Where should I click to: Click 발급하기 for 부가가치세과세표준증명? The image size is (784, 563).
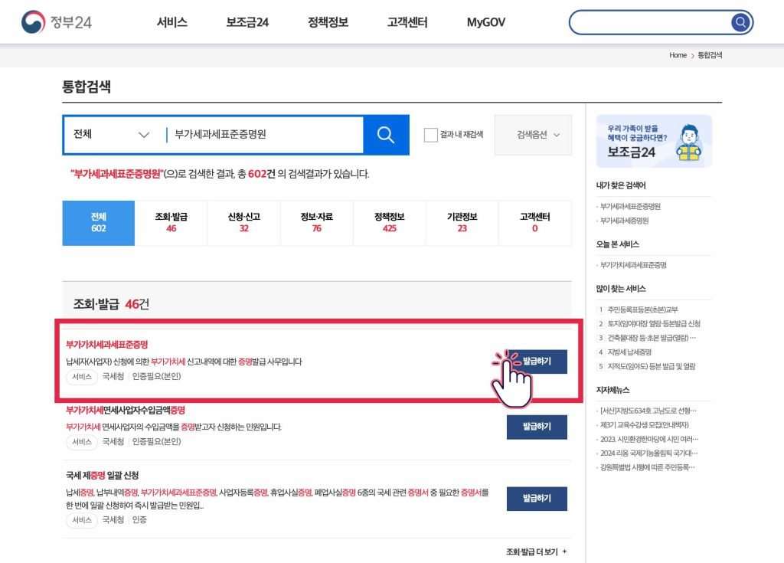537,362
